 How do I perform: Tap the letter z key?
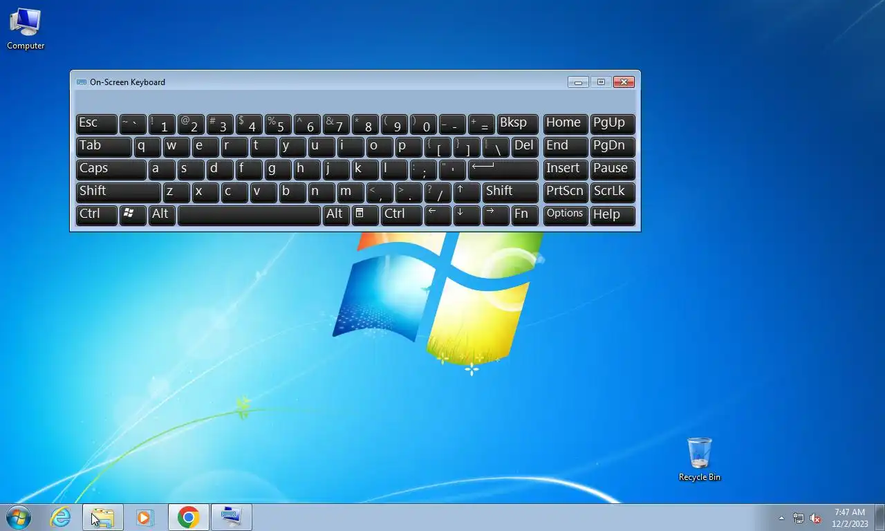point(176,192)
